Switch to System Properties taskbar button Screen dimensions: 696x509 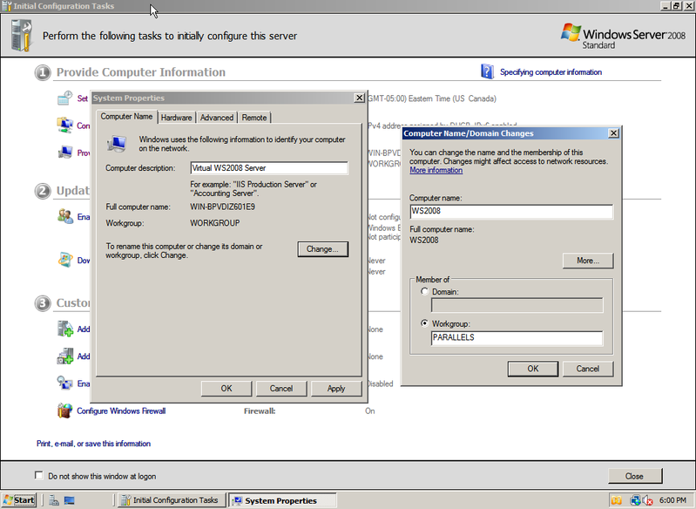tap(283, 500)
